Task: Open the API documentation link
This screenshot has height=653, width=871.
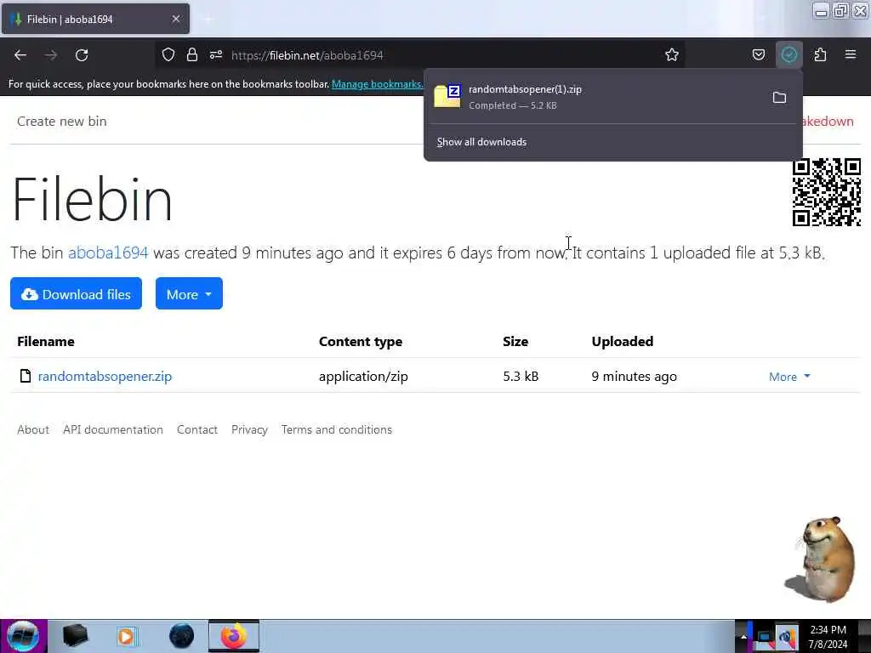Action: 113,429
